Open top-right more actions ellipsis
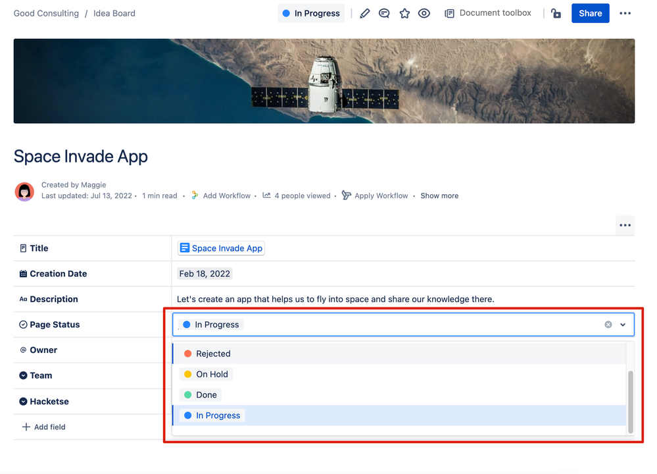This screenshot has height=474, width=657. tap(625, 13)
